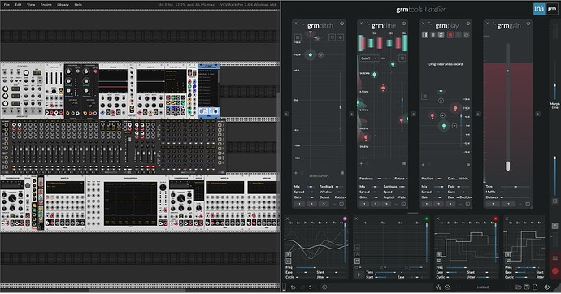Toggle purple assign dot on first modulator
Image resolution: width=561 pixels, height=294 pixels.
(x=345, y=218)
